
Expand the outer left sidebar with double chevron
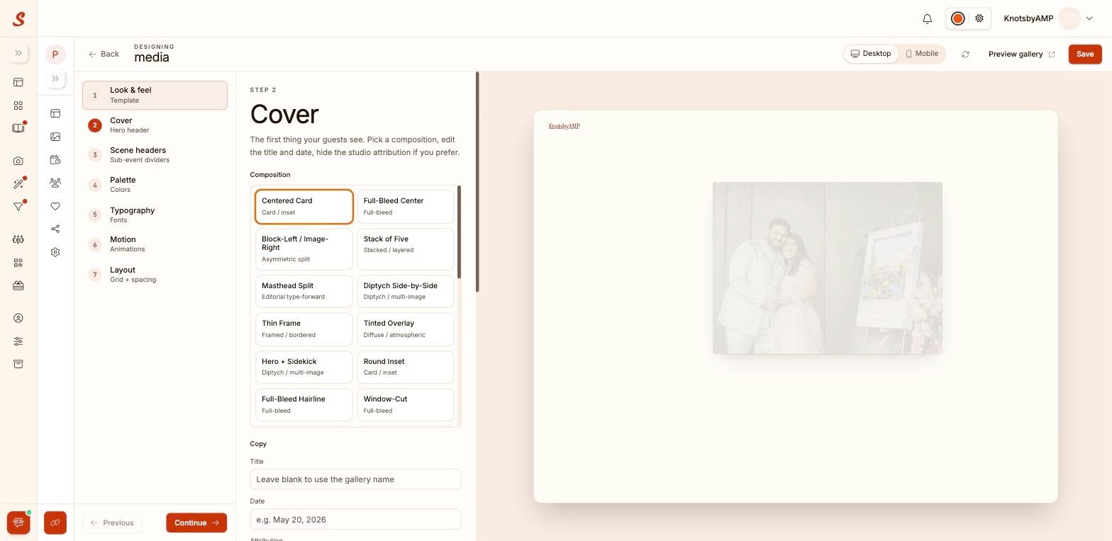click(x=18, y=53)
